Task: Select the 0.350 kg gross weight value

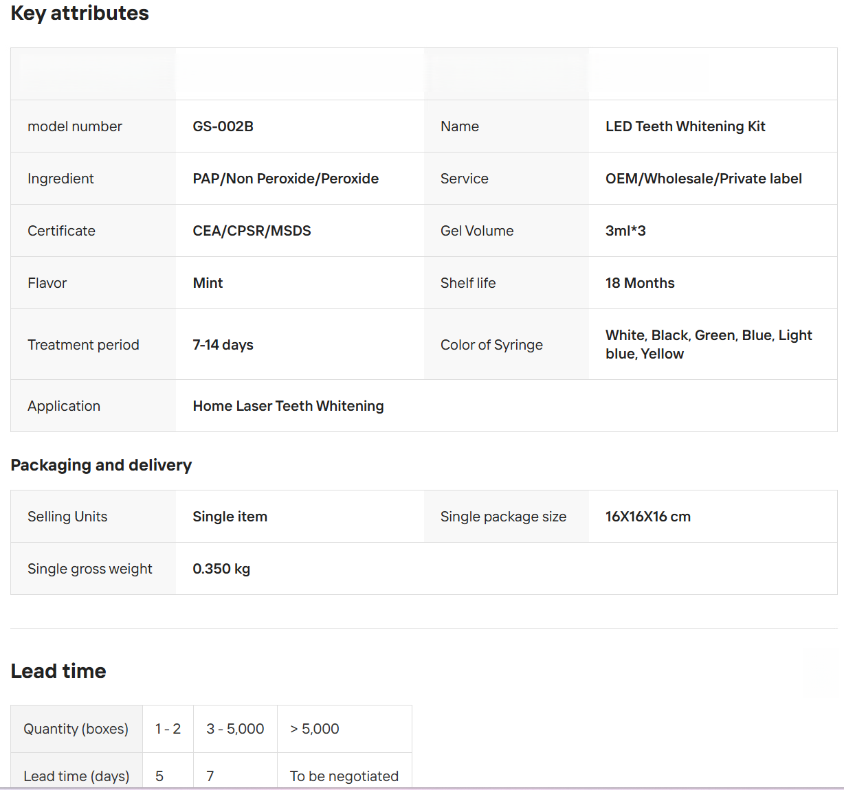Action: [x=221, y=569]
